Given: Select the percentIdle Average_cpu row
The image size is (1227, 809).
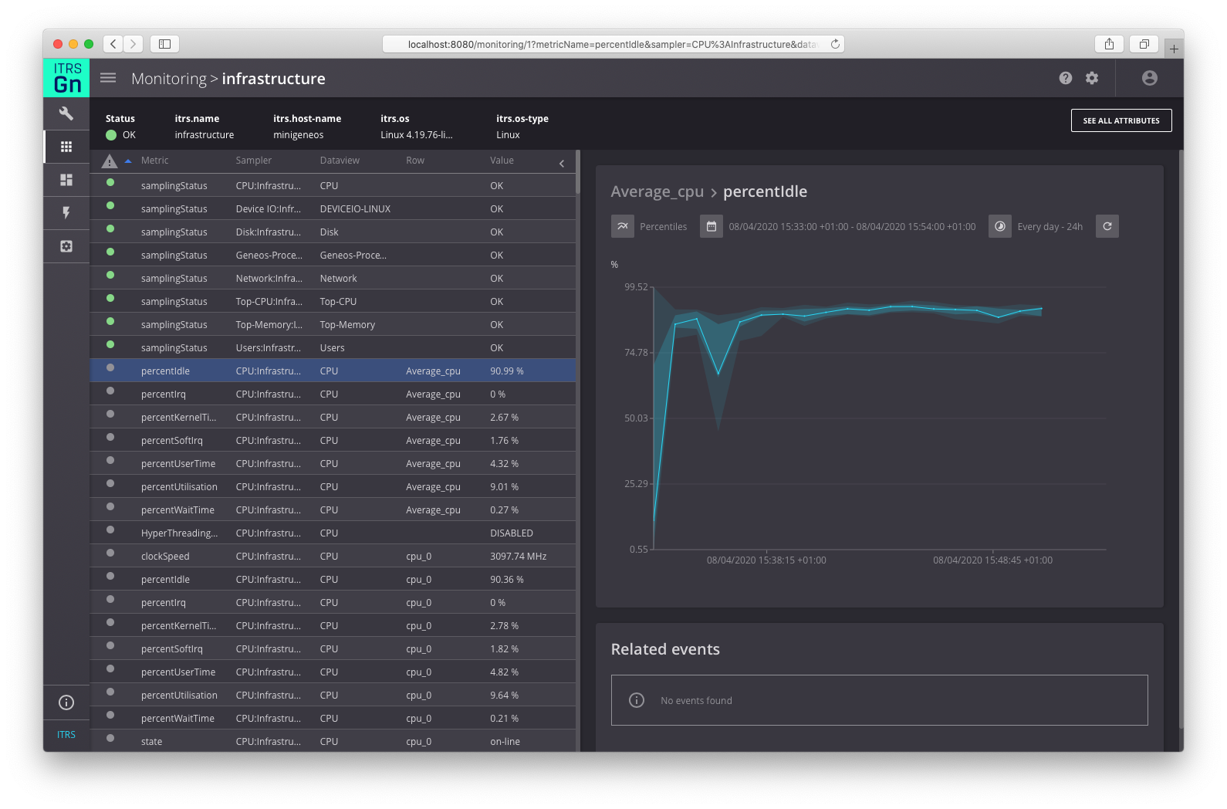Looking at the screenshot, I should pos(333,371).
